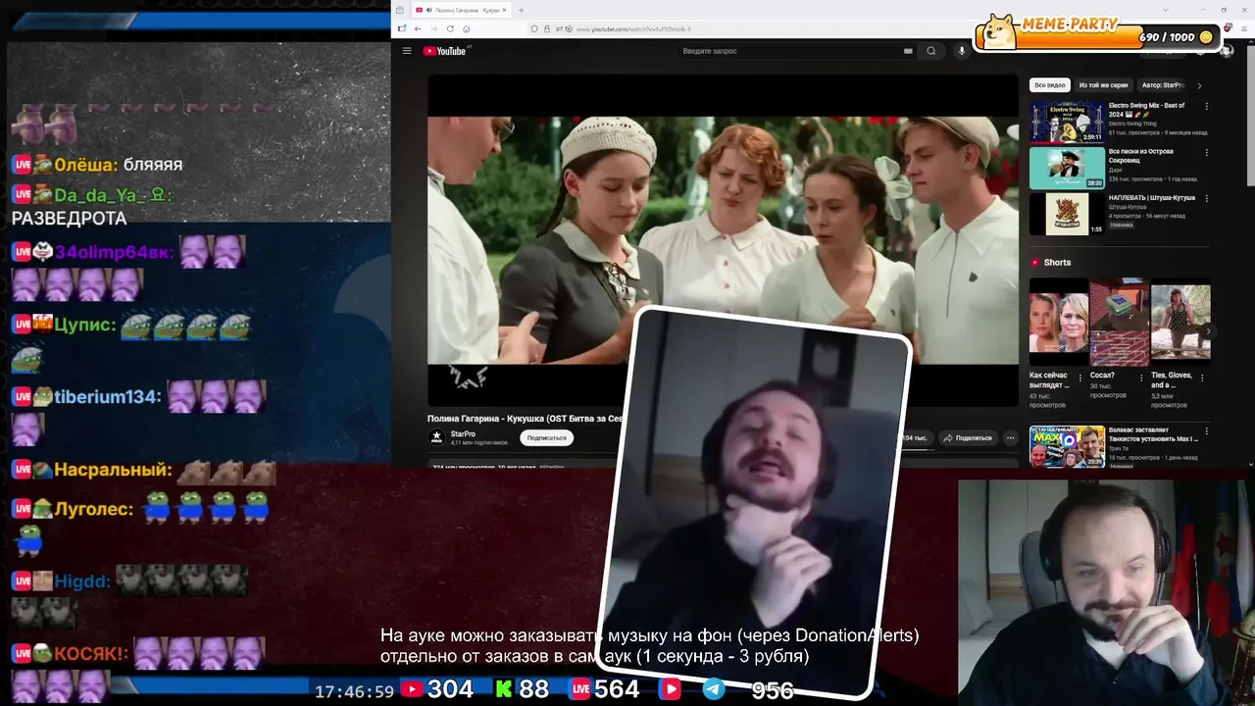This screenshot has width=1255, height=706.
Task: Open the on-screen keyboard in search box
Action: (x=908, y=51)
